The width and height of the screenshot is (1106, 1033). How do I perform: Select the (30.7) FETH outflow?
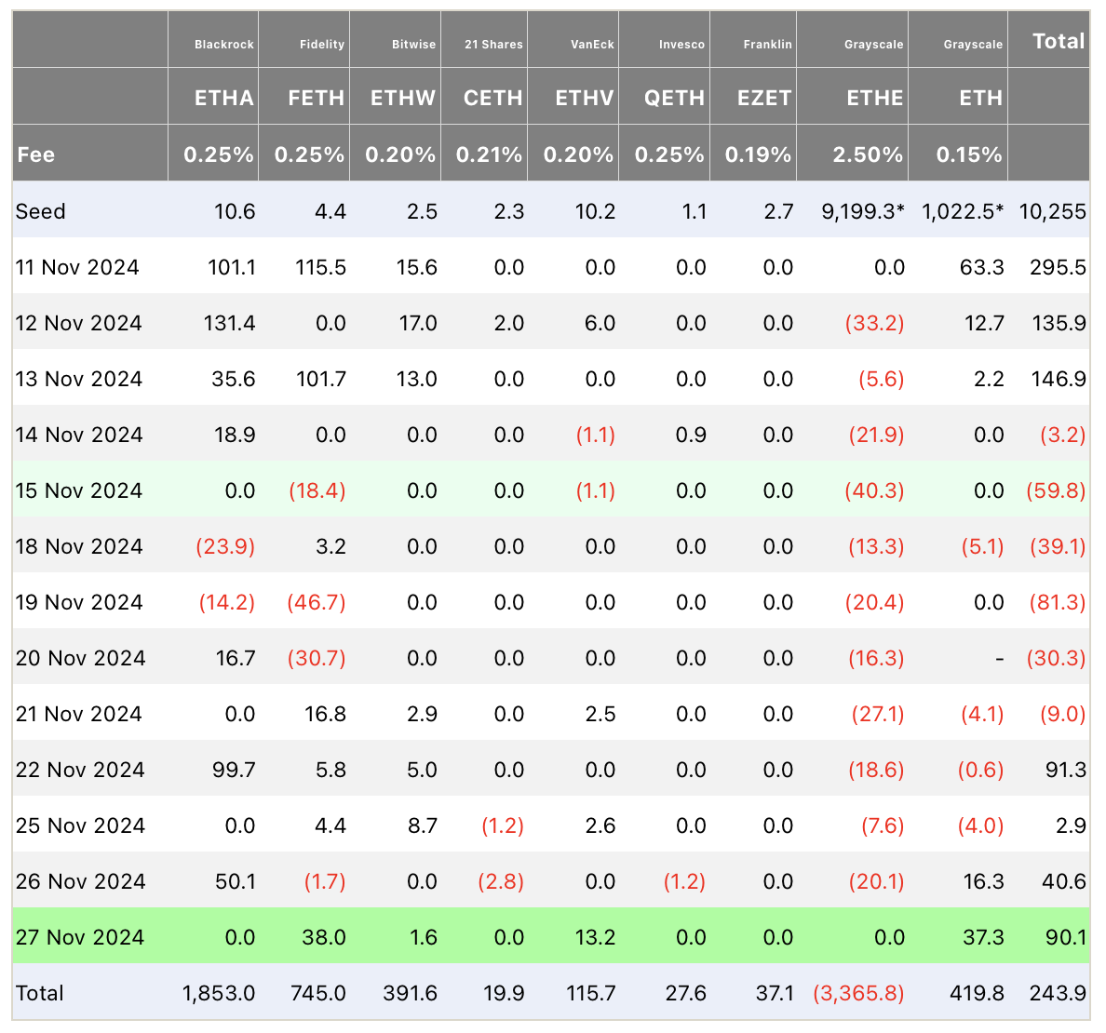(316, 658)
